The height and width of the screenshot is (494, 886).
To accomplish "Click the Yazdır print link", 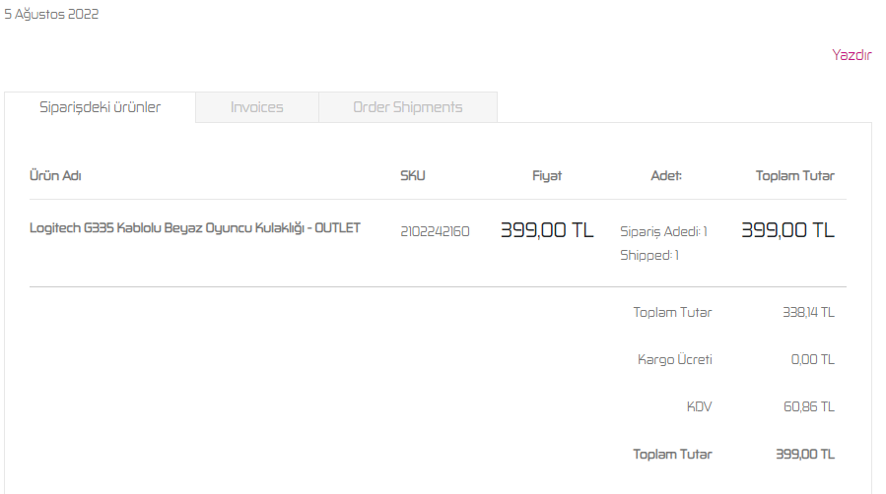I will coord(852,55).
